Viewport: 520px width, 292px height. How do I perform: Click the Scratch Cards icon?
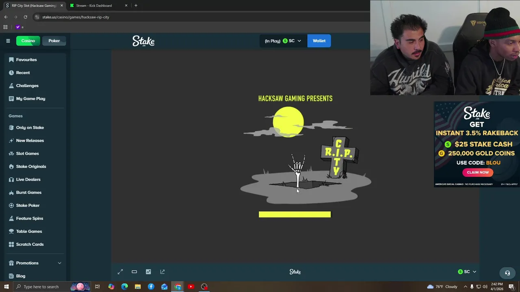tap(11, 244)
